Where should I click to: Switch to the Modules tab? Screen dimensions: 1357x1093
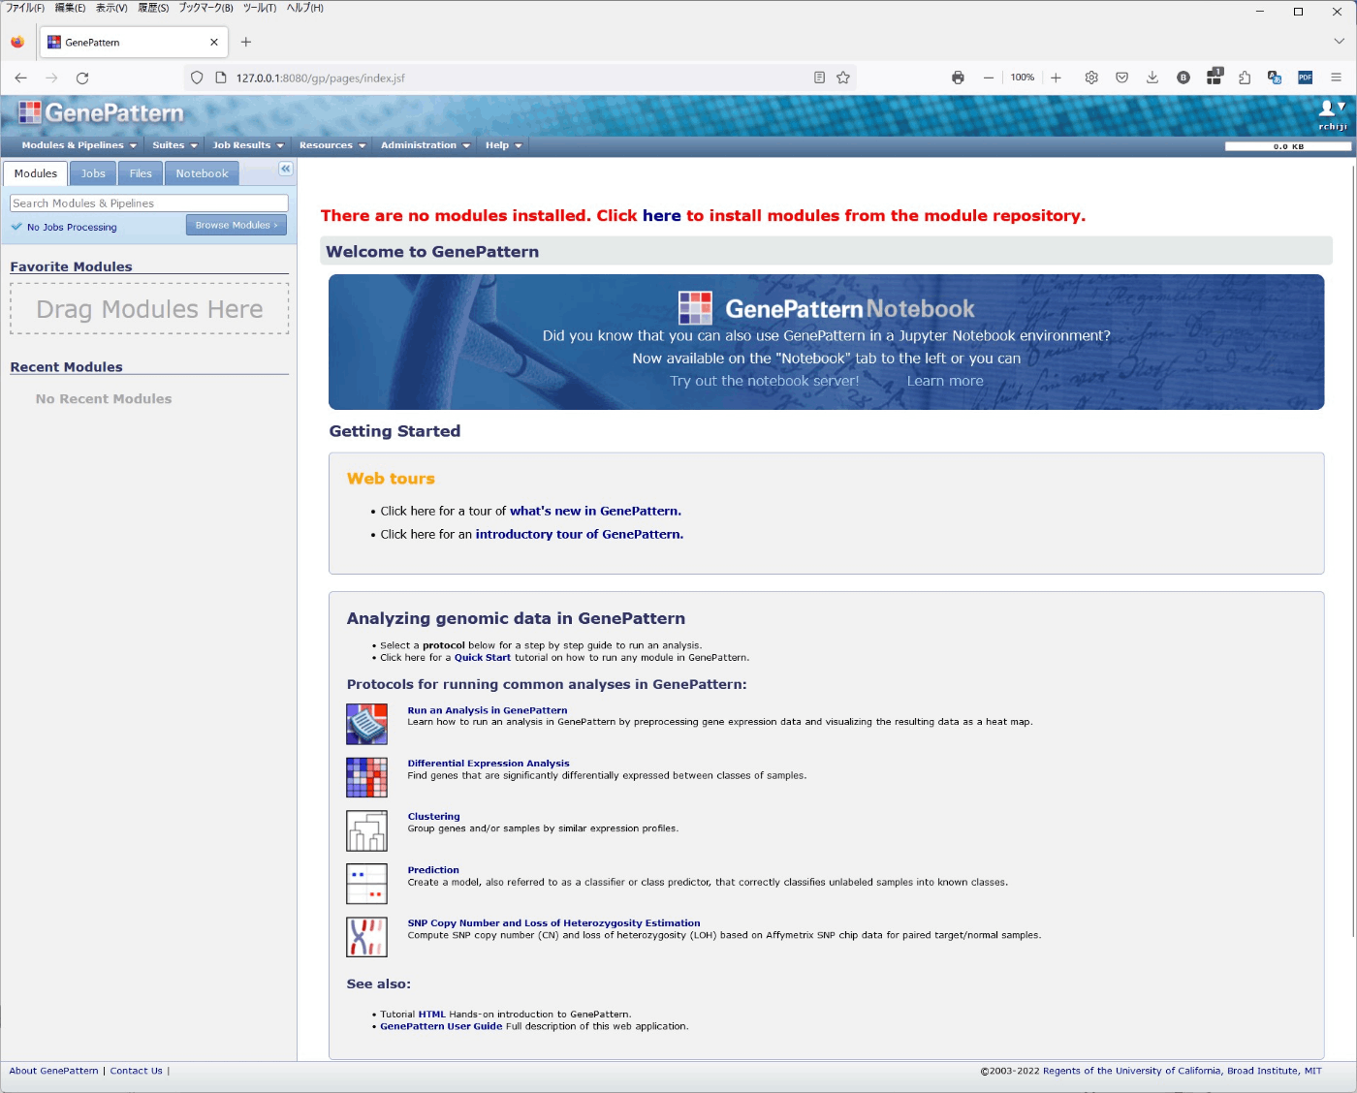(x=36, y=173)
